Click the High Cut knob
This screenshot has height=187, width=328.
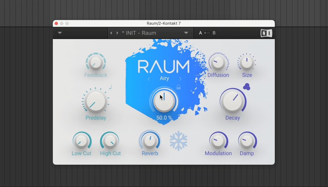point(110,141)
